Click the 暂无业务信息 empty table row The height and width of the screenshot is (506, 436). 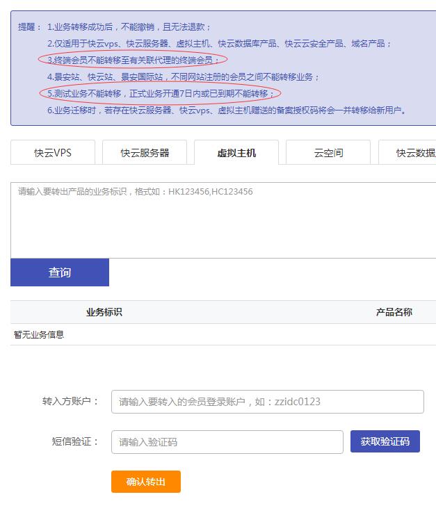click(39, 335)
